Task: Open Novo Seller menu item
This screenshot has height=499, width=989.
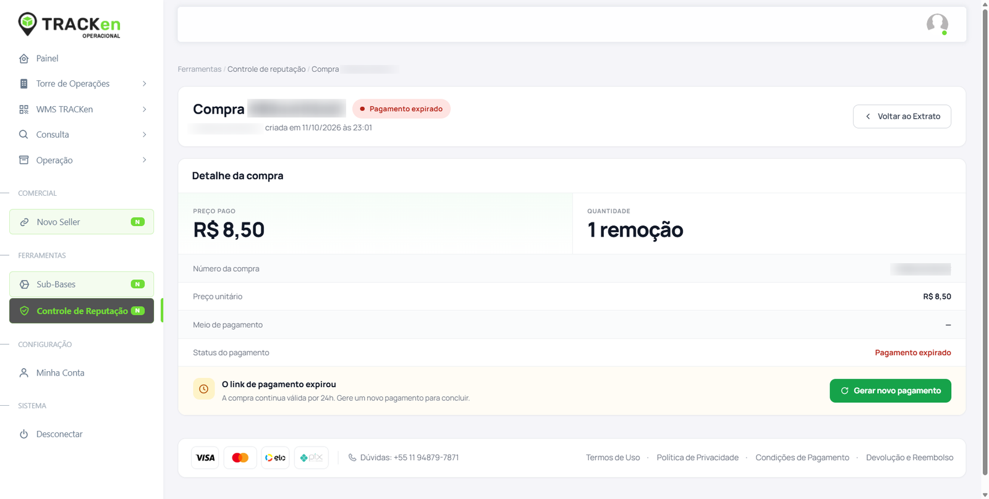Action: [x=82, y=222]
